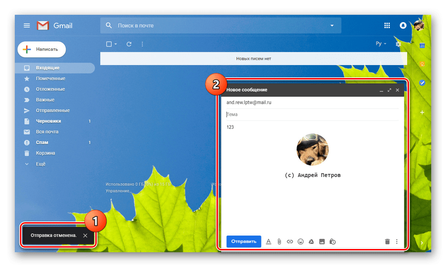Open the Google apps grid
Screen dimensions: 446x267
tap(387, 25)
